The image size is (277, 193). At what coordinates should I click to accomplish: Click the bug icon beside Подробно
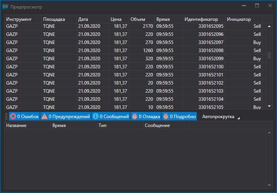pyautogui.click(x=166, y=116)
